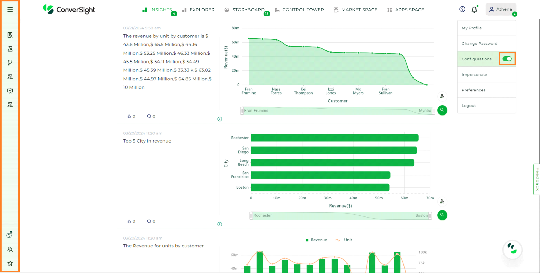
Task: Click right handle of City range slider
Action: [x=430, y=215]
